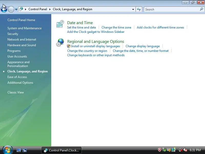This screenshot has width=205, height=154.
Task: Open the Security category
Action: pos(13,34)
